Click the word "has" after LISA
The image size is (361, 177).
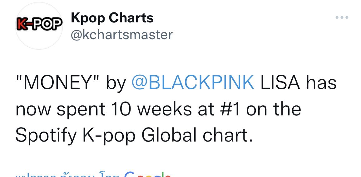tap(321, 82)
